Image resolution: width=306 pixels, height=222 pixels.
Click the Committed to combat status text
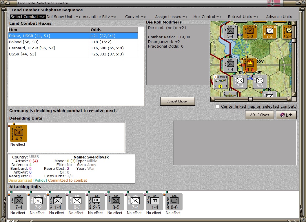click(x=68, y=181)
